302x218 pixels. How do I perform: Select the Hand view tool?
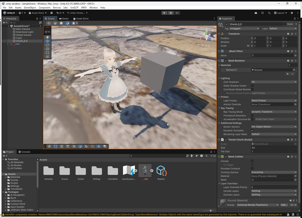pos(47,37)
